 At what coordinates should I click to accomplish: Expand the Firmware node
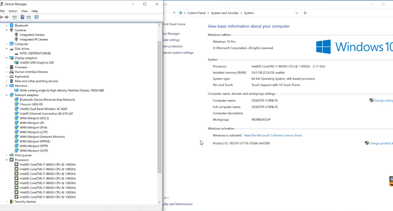coord(7,67)
